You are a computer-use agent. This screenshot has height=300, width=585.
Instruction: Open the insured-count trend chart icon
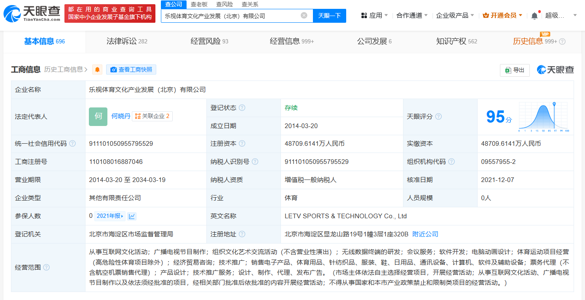click(132, 216)
